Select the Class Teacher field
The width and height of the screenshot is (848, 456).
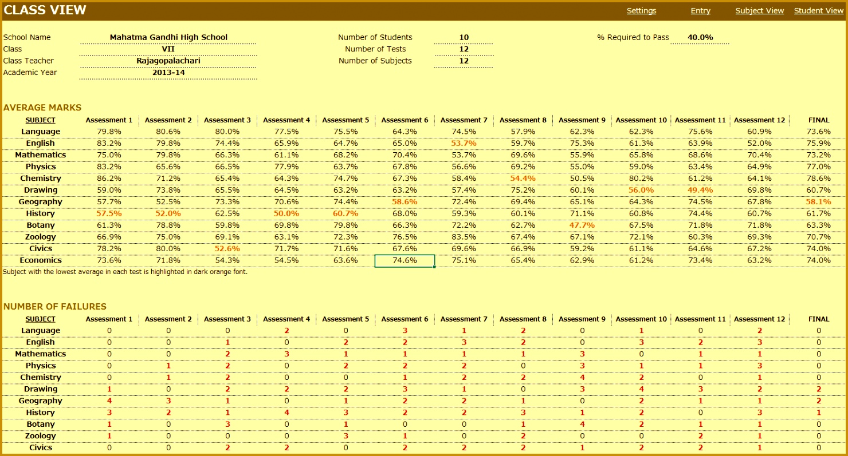click(168, 61)
